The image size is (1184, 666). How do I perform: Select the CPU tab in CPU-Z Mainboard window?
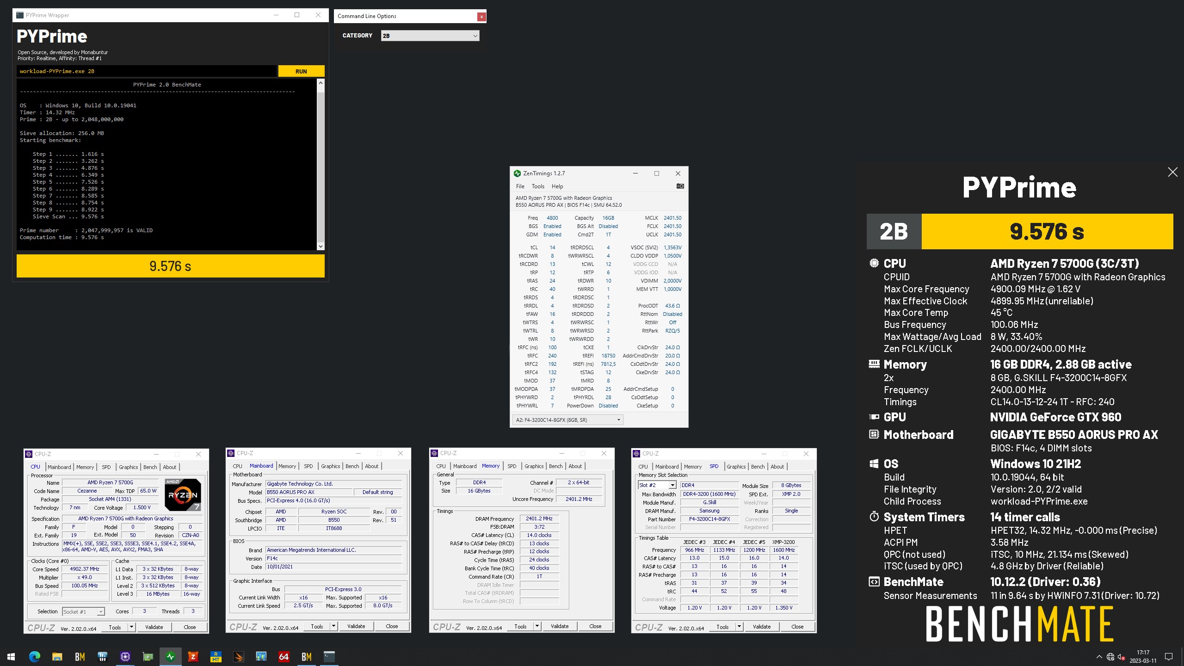pyautogui.click(x=238, y=466)
